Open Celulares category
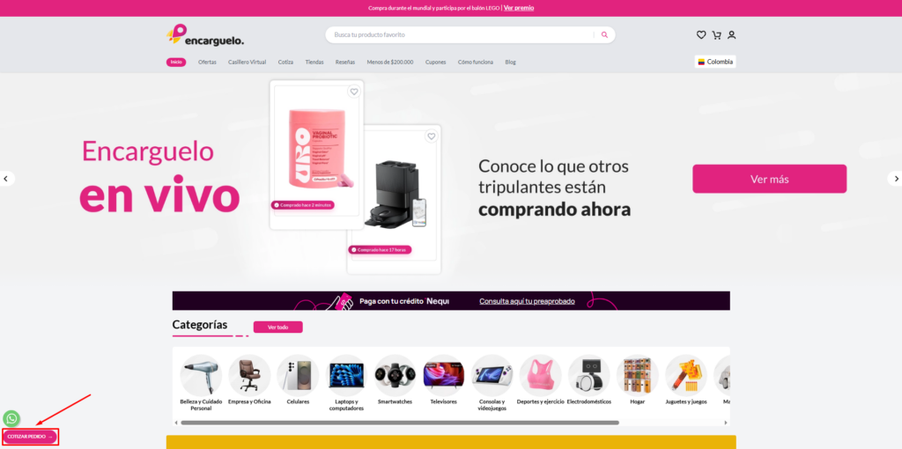The width and height of the screenshot is (902, 449). coord(298,380)
